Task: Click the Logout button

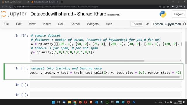Action: click(179, 14)
